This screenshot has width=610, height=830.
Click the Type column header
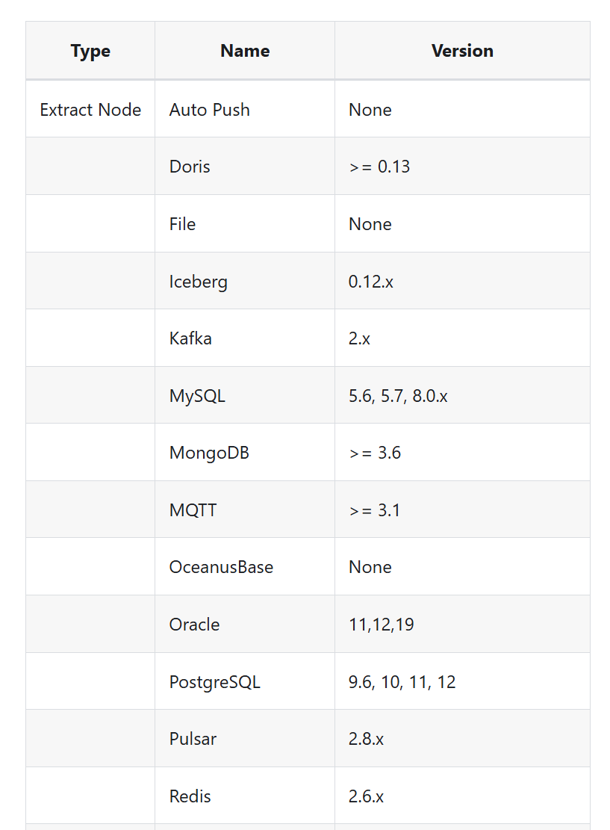pos(90,51)
